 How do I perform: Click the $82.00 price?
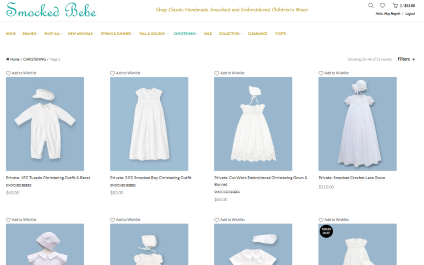116,193
